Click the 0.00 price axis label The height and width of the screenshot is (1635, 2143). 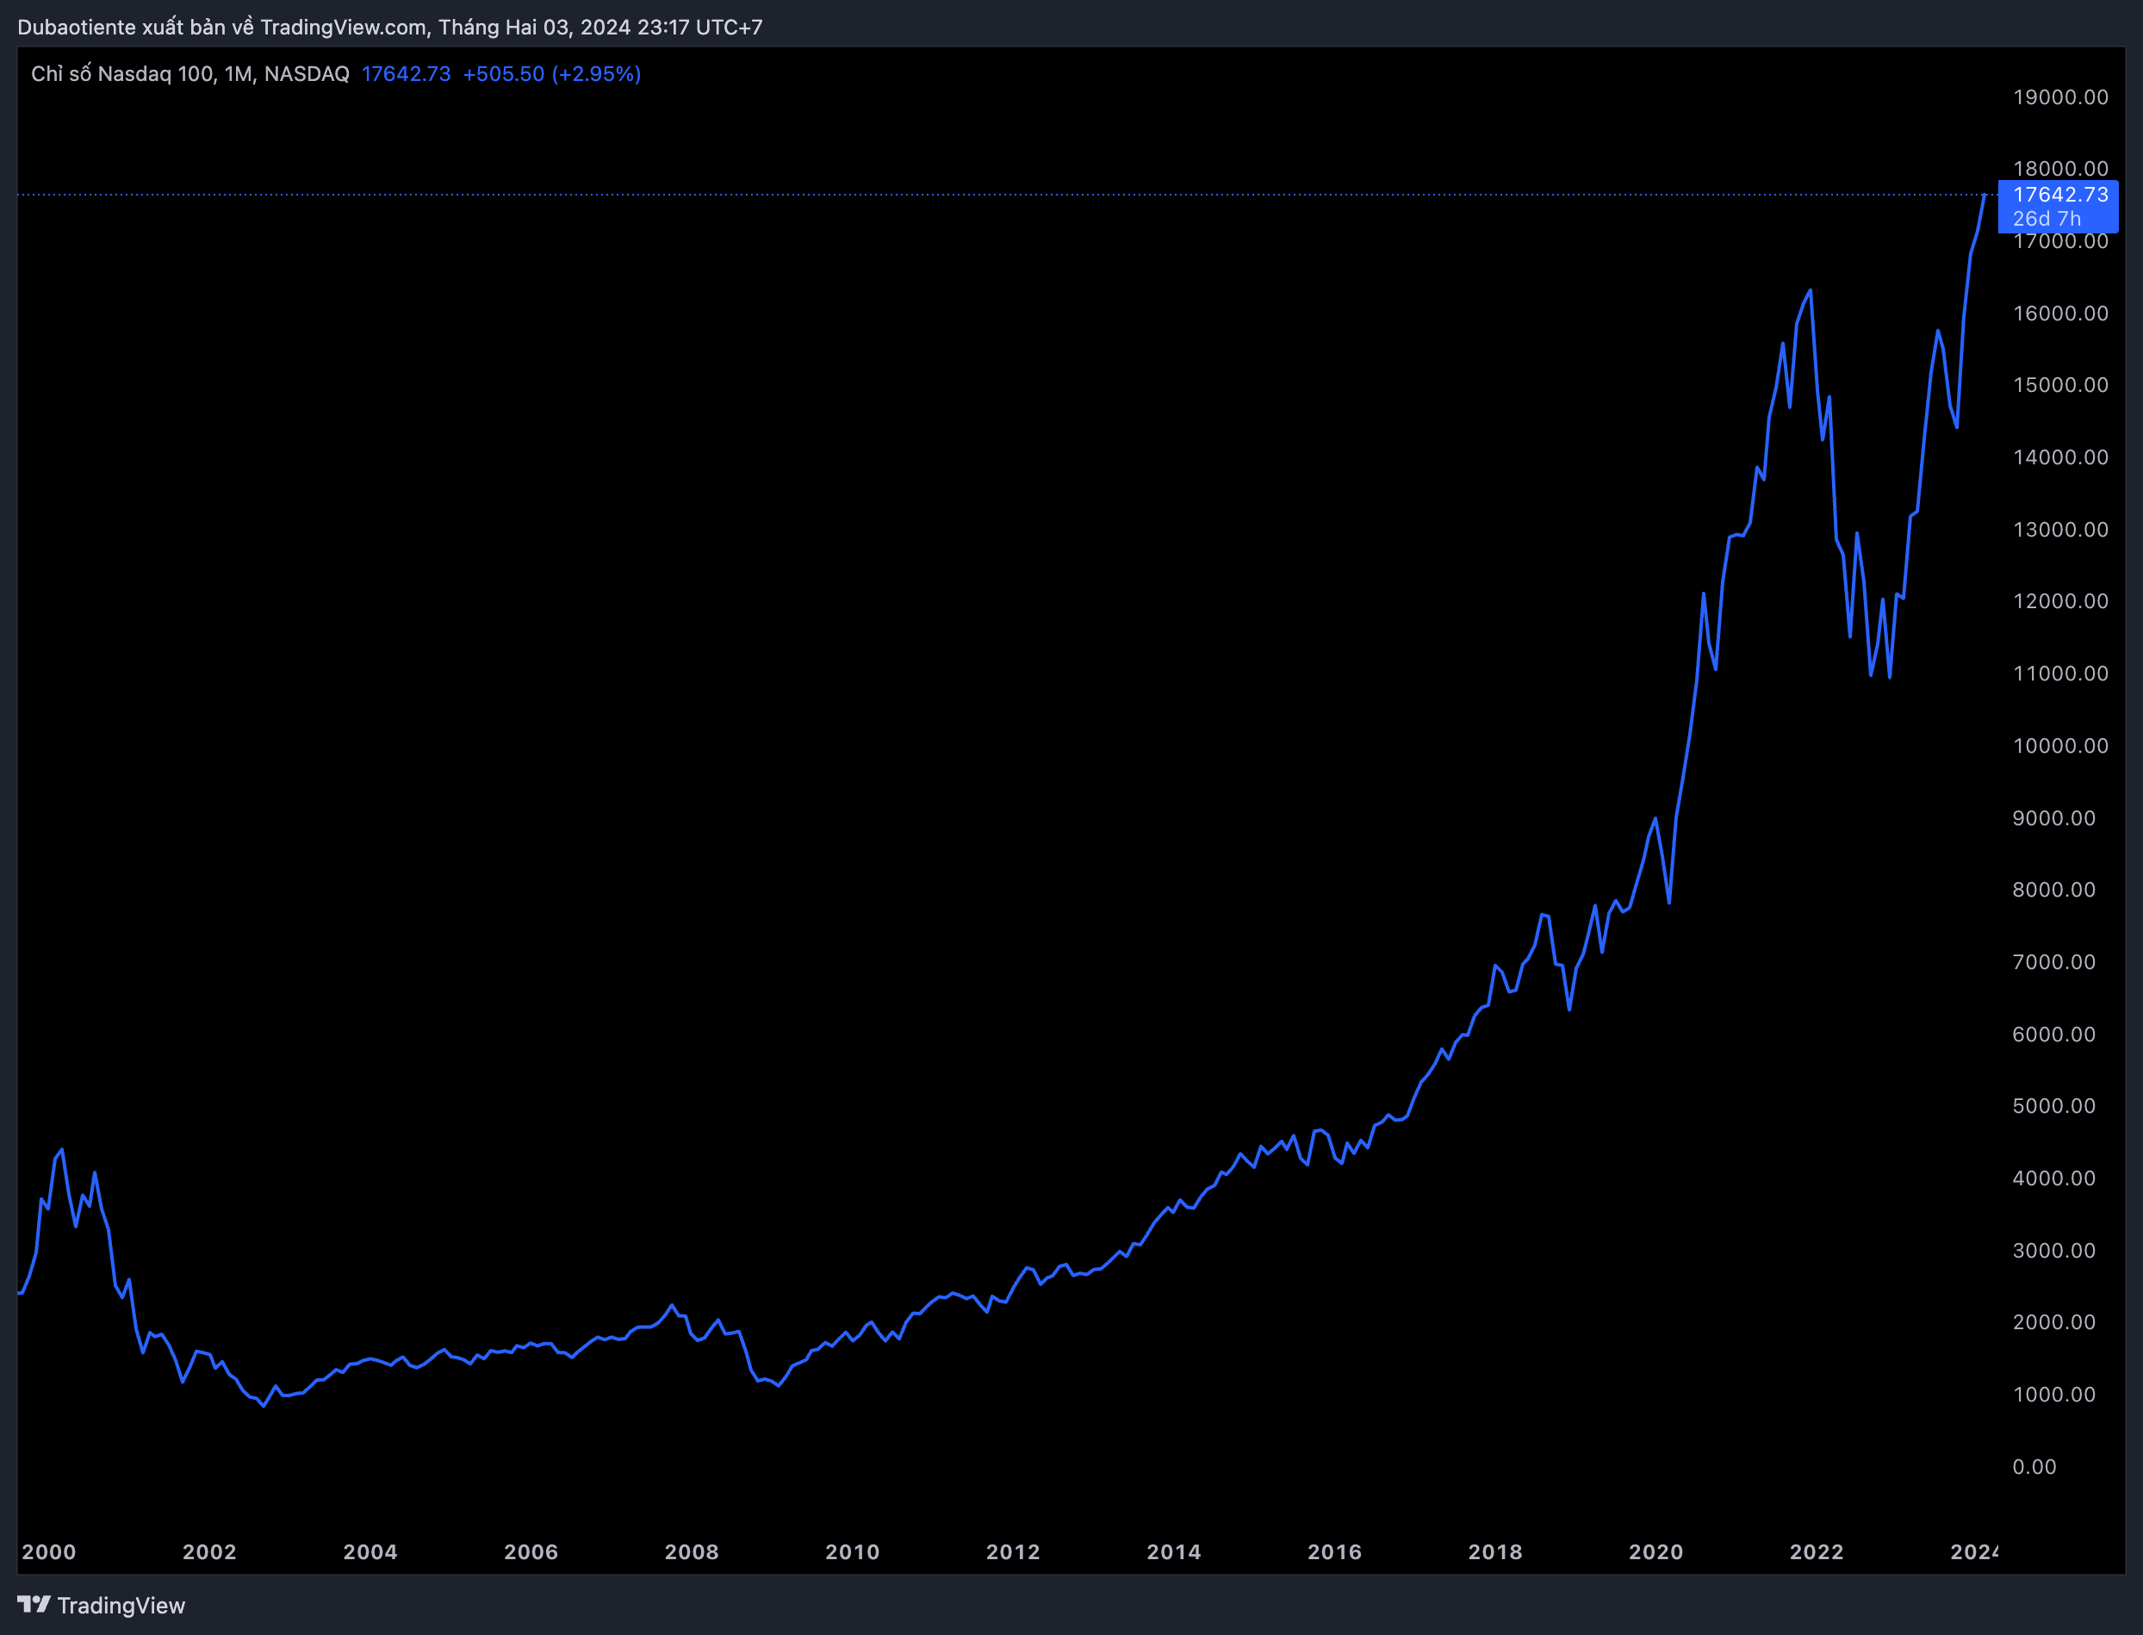[2034, 1467]
